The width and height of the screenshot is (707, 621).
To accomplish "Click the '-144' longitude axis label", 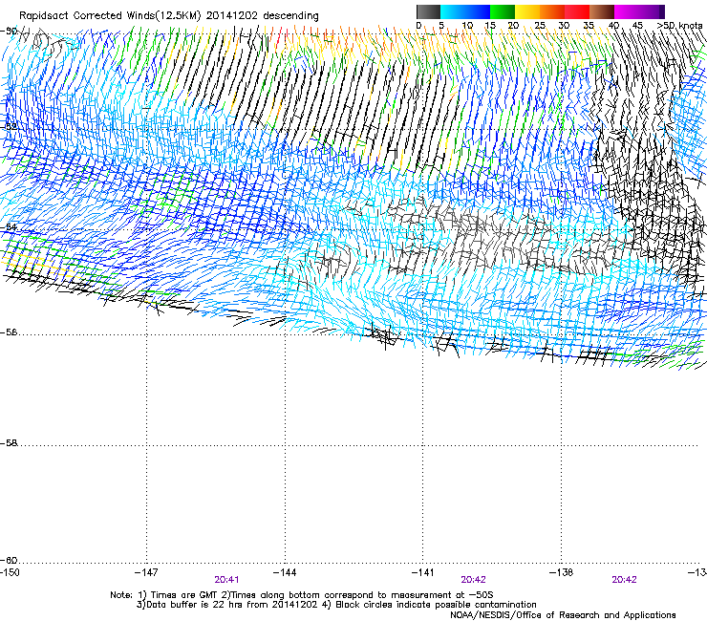I will tap(285, 572).
